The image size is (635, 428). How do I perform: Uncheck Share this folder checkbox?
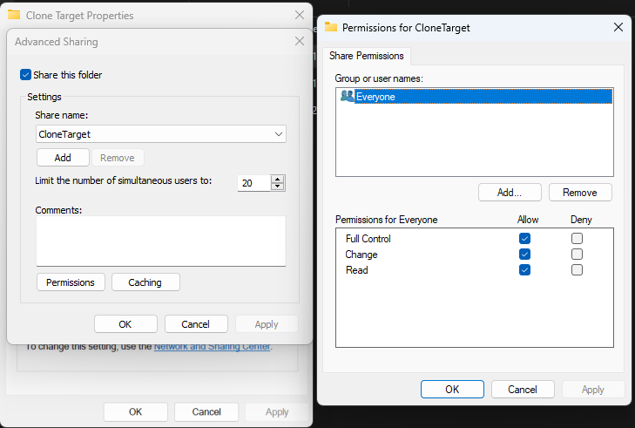pyautogui.click(x=26, y=75)
